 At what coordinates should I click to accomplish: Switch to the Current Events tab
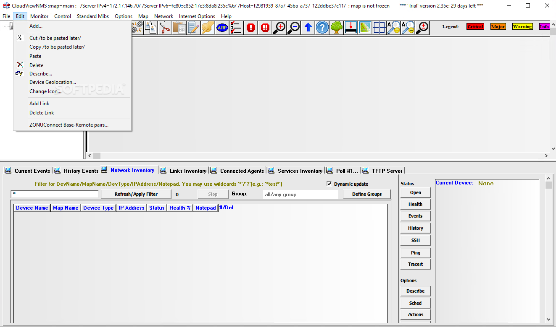[x=28, y=170]
